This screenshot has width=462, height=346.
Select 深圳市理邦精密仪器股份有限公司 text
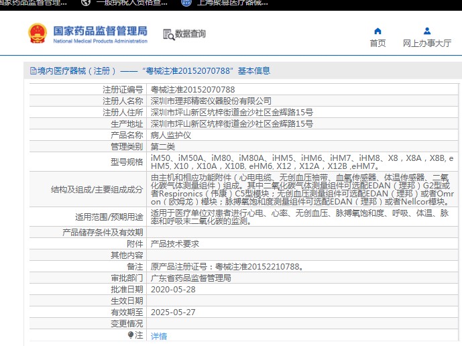[211, 101]
